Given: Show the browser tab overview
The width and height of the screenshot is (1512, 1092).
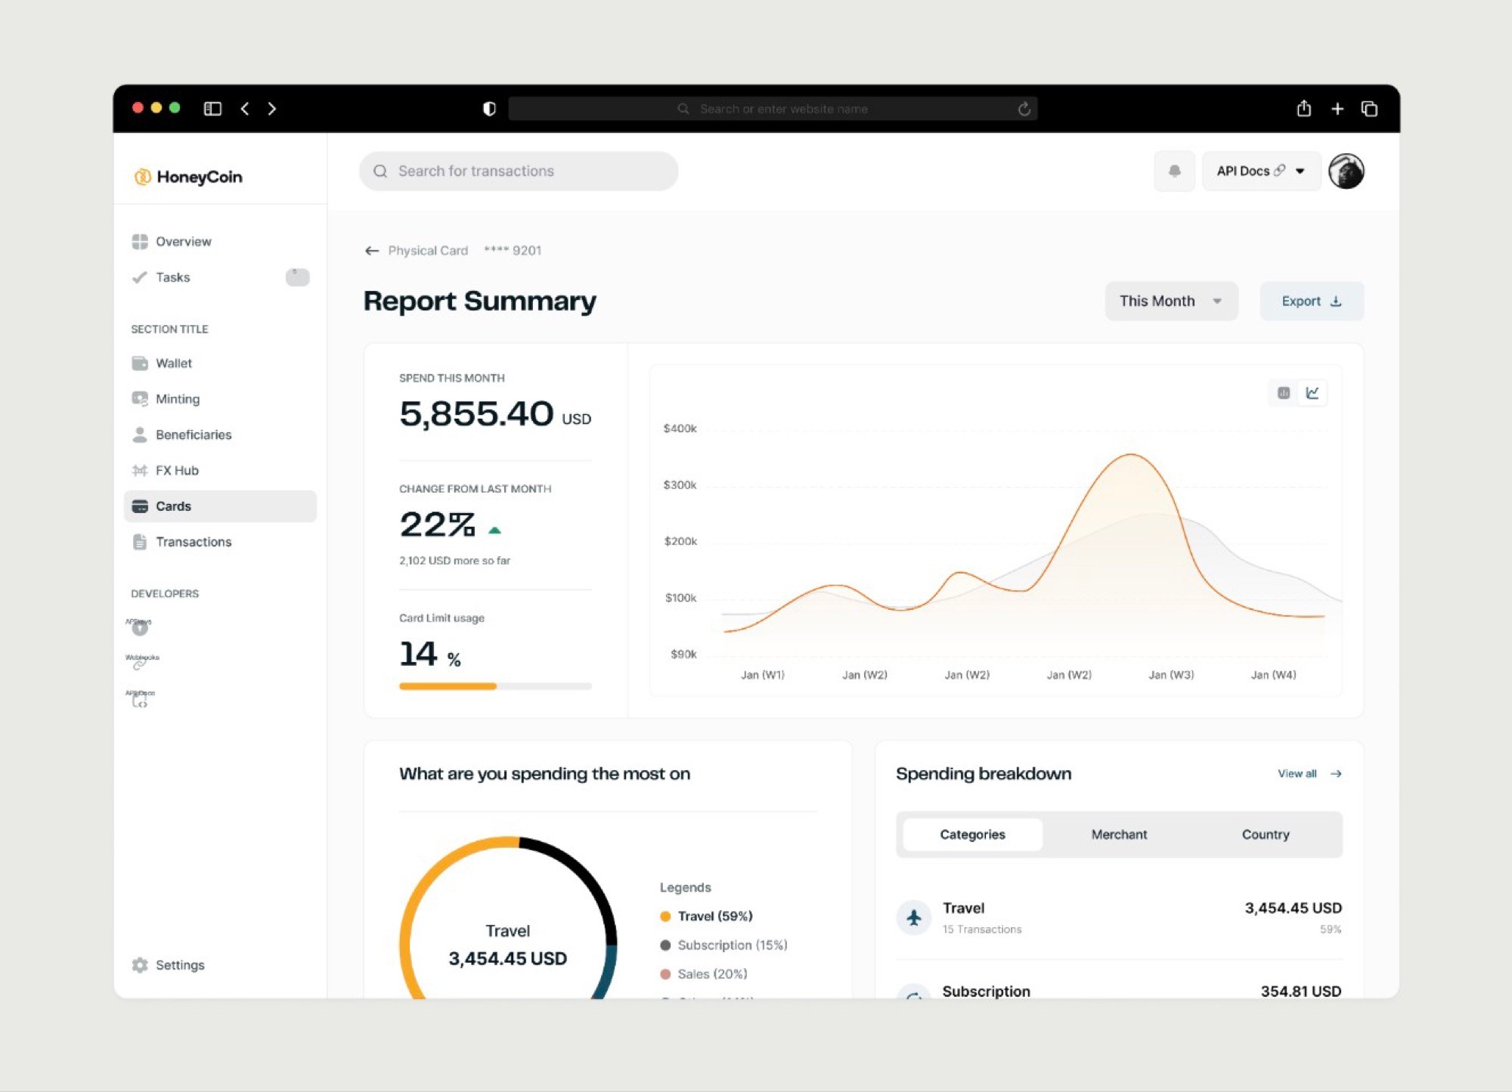Looking at the screenshot, I should [x=1369, y=109].
